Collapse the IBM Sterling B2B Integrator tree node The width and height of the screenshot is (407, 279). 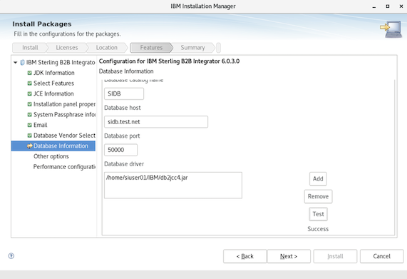click(x=15, y=62)
